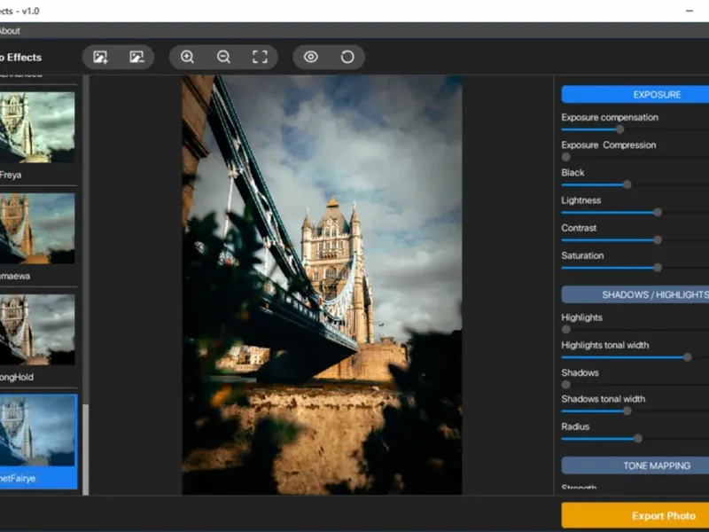Select the effect thumbnail labeled 'maewa'

coord(37,229)
